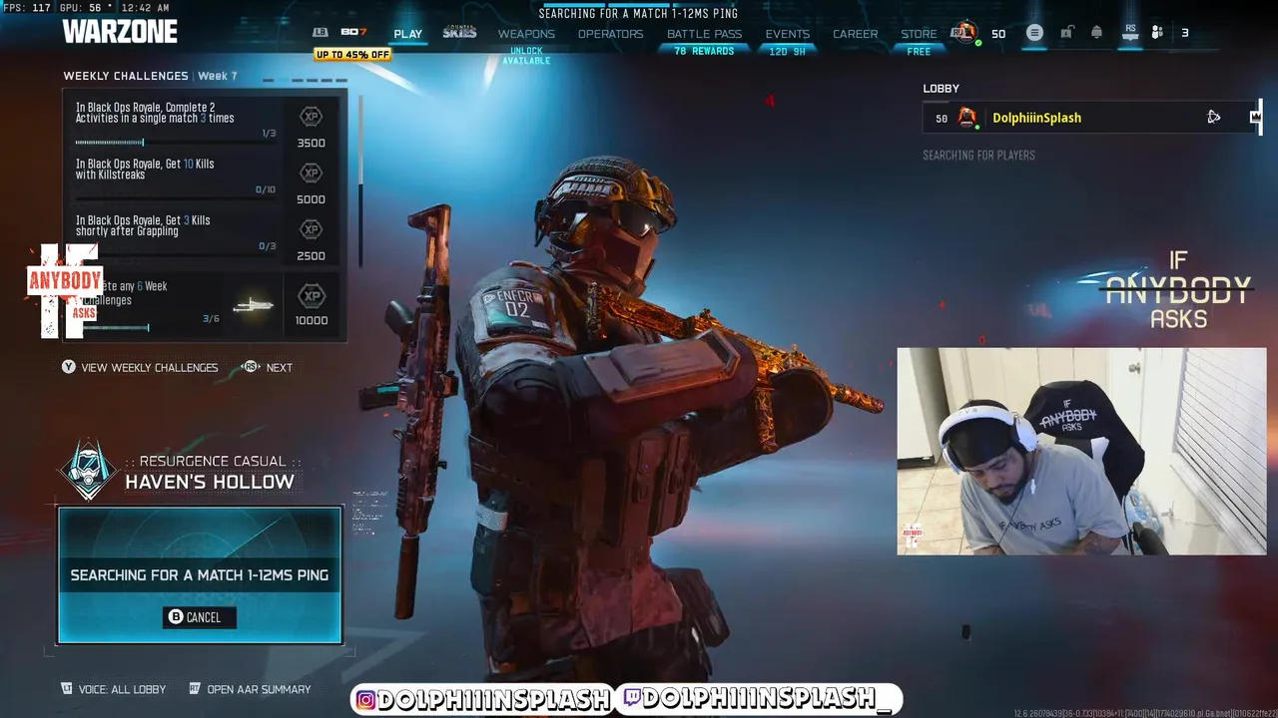Open the main menu hamburger icon
The image size is (1278, 718).
coord(1034,33)
